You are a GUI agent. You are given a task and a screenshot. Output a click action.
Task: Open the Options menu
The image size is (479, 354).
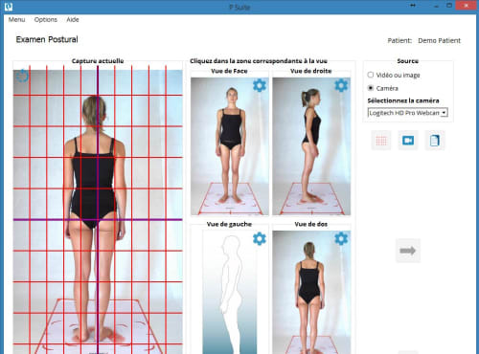[46, 20]
